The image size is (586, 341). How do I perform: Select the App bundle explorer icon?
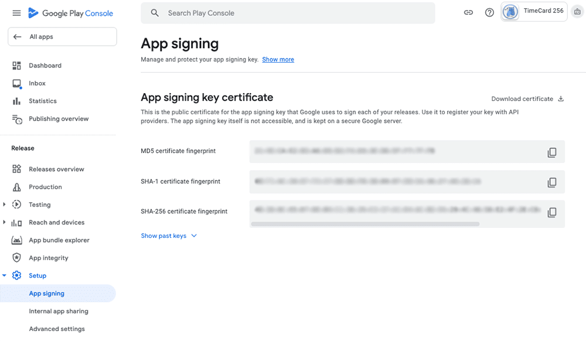[18, 240]
